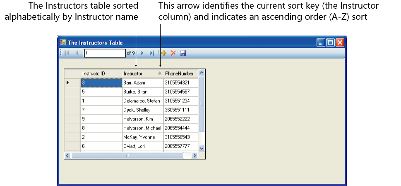This screenshot has height=186, width=401.
Task: Jump to the last record
Action: click(x=151, y=53)
